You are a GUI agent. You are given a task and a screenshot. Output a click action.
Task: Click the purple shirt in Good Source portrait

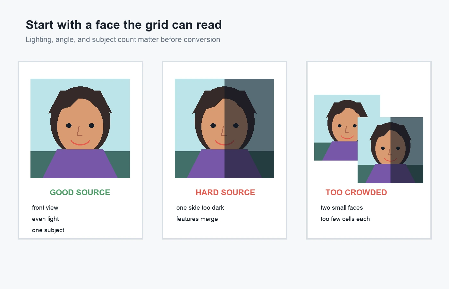tap(80, 164)
